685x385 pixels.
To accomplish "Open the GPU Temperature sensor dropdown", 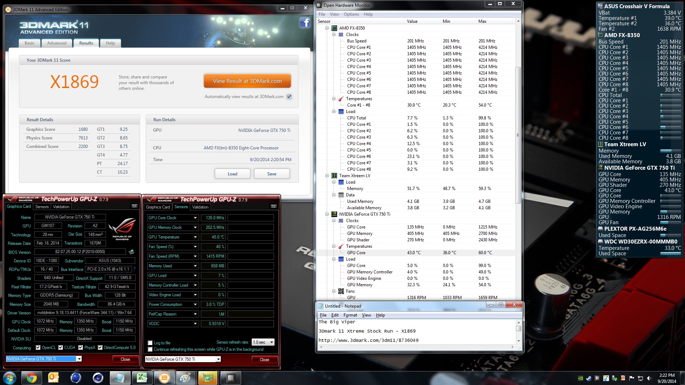I will tap(195, 237).
